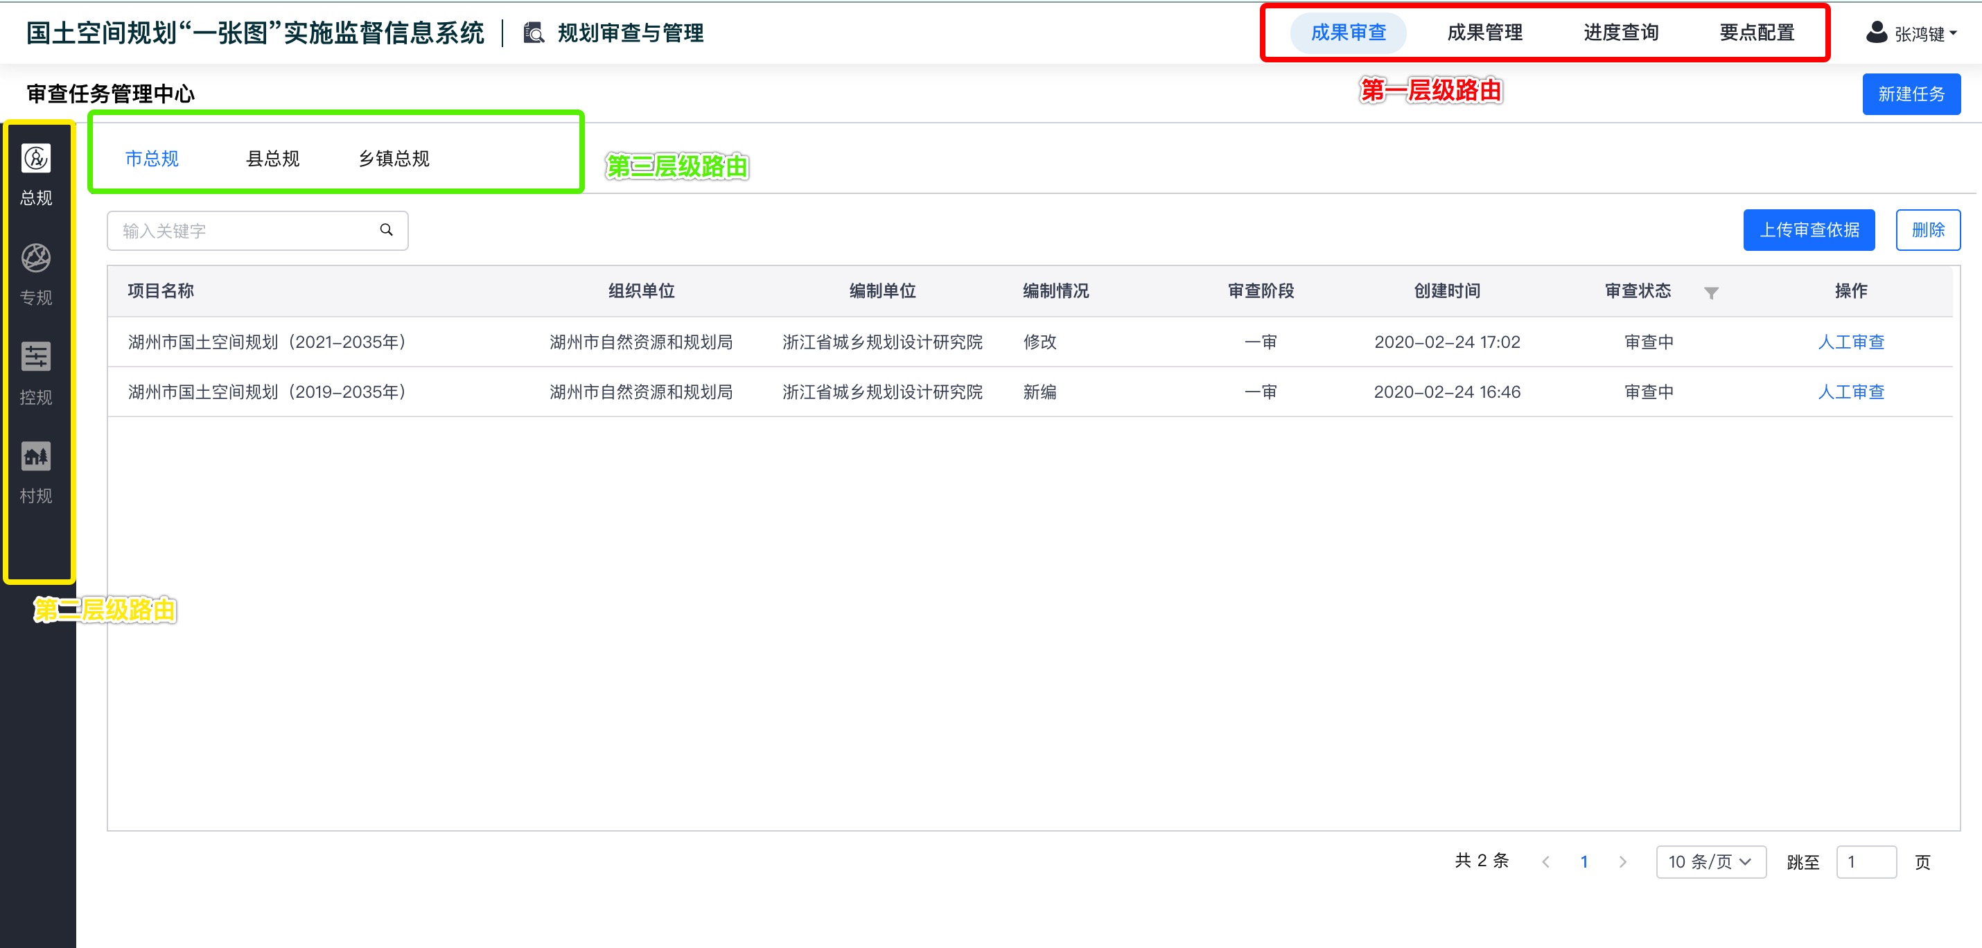This screenshot has width=1982, height=948.
Task: Click the 审查任务管理中心 heading
Action: (111, 94)
